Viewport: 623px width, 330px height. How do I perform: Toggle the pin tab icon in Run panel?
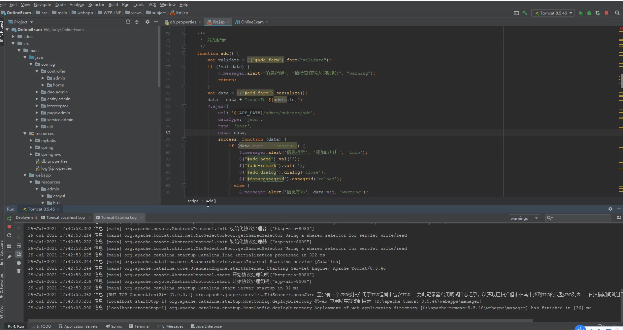point(9,257)
